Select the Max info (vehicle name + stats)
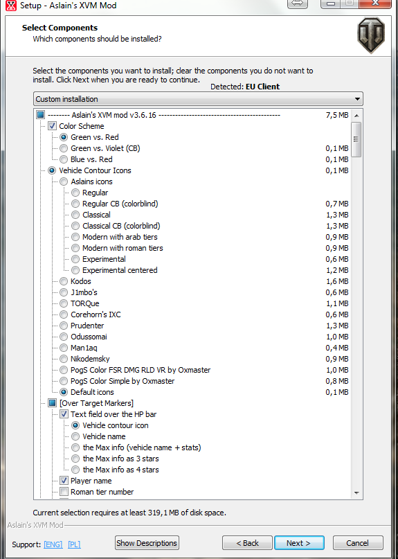This screenshot has height=559, width=398. tap(75, 447)
